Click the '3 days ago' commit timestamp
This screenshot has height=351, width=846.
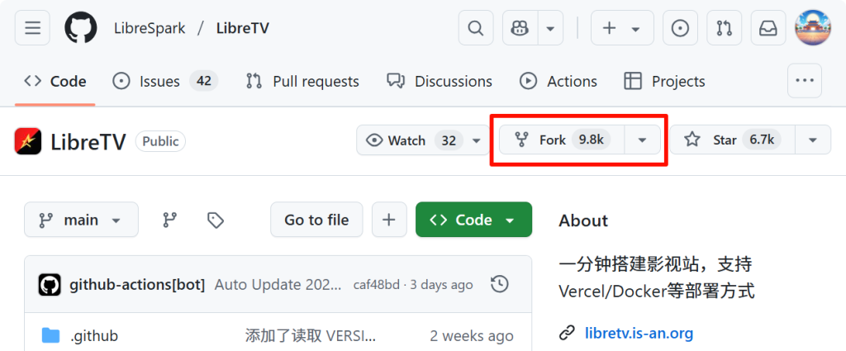(442, 285)
